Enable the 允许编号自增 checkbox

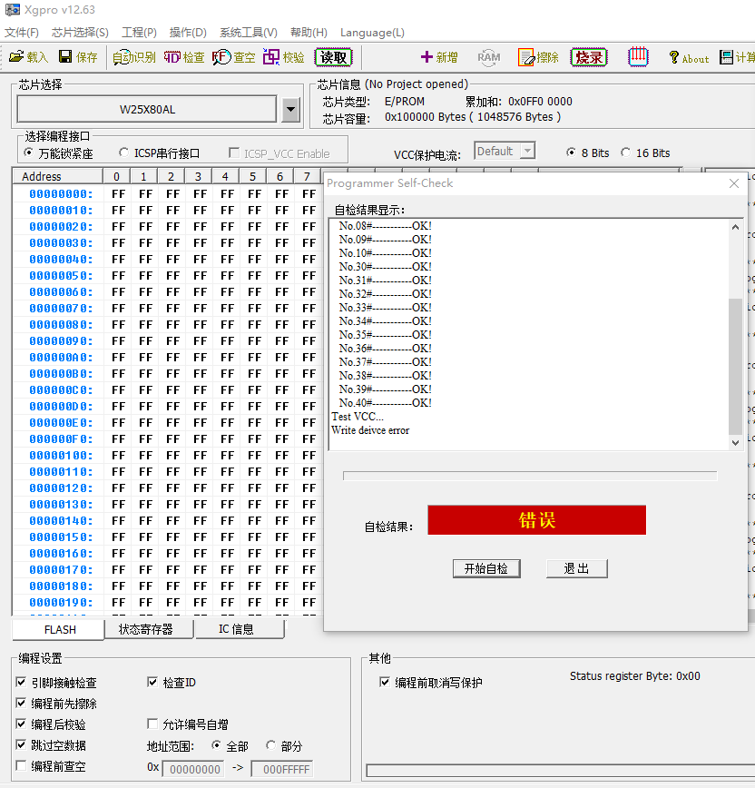click(x=153, y=724)
